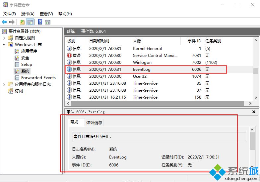Click the info icon on Kernel-General row

[x=69, y=48]
